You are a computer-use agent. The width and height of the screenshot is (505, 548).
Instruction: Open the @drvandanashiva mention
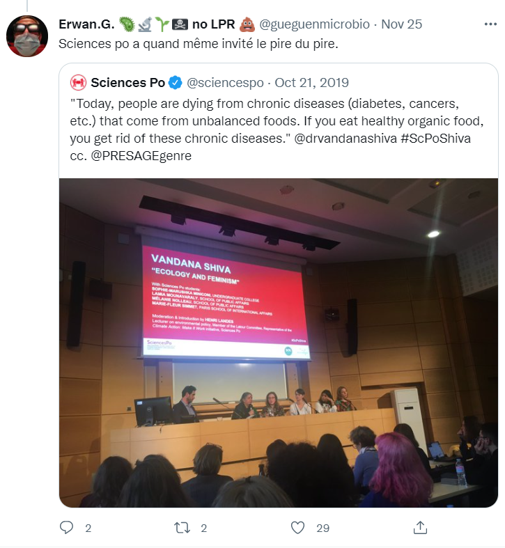pos(345,139)
